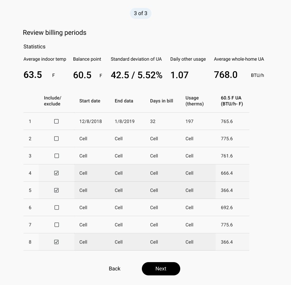
Task: Click the End data cell in row 3
Action: (119, 156)
